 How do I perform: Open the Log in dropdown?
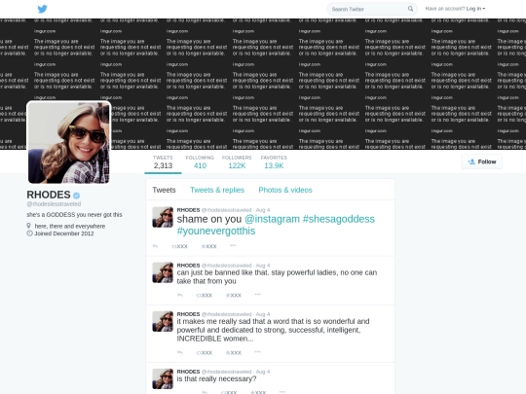coord(475,9)
